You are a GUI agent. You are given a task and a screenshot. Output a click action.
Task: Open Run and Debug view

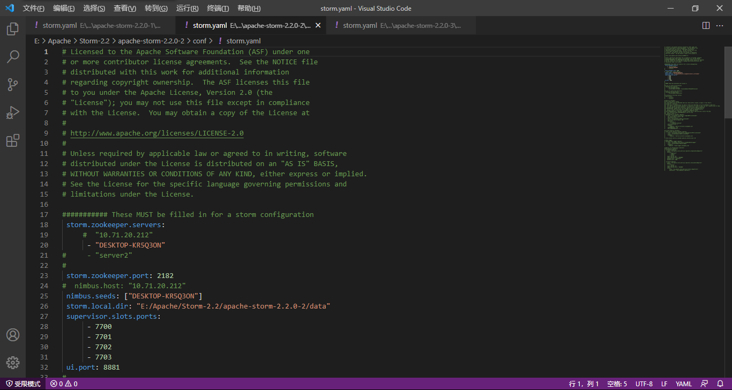pyautogui.click(x=13, y=112)
